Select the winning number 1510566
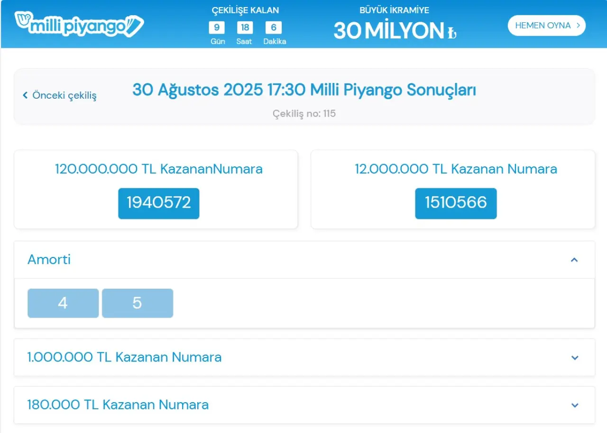The image size is (607, 433). (x=456, y=203)
